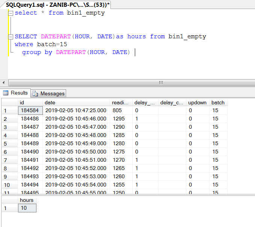
Task: Click 'group' keyword in query
Action: click(32, 53)
